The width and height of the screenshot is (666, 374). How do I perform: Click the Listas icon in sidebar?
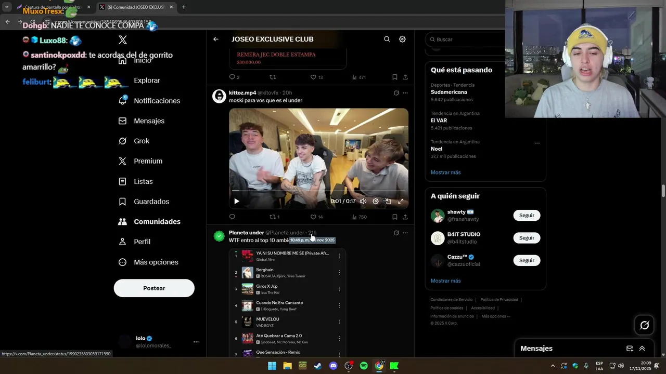tap(123, 181)
